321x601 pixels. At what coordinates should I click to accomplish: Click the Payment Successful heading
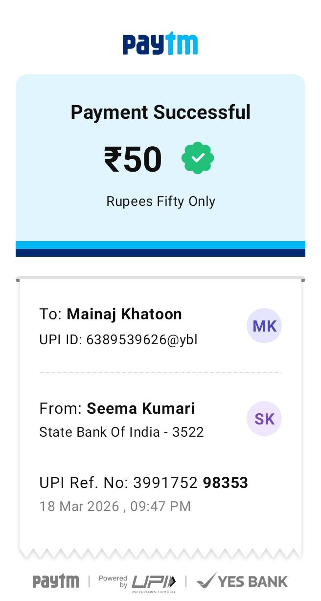[160, 112]
